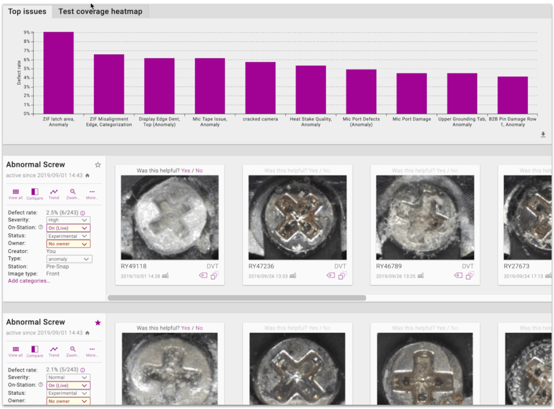Click Yes above second panel's first image
The image size is (554, 409).
coord(186,328)
